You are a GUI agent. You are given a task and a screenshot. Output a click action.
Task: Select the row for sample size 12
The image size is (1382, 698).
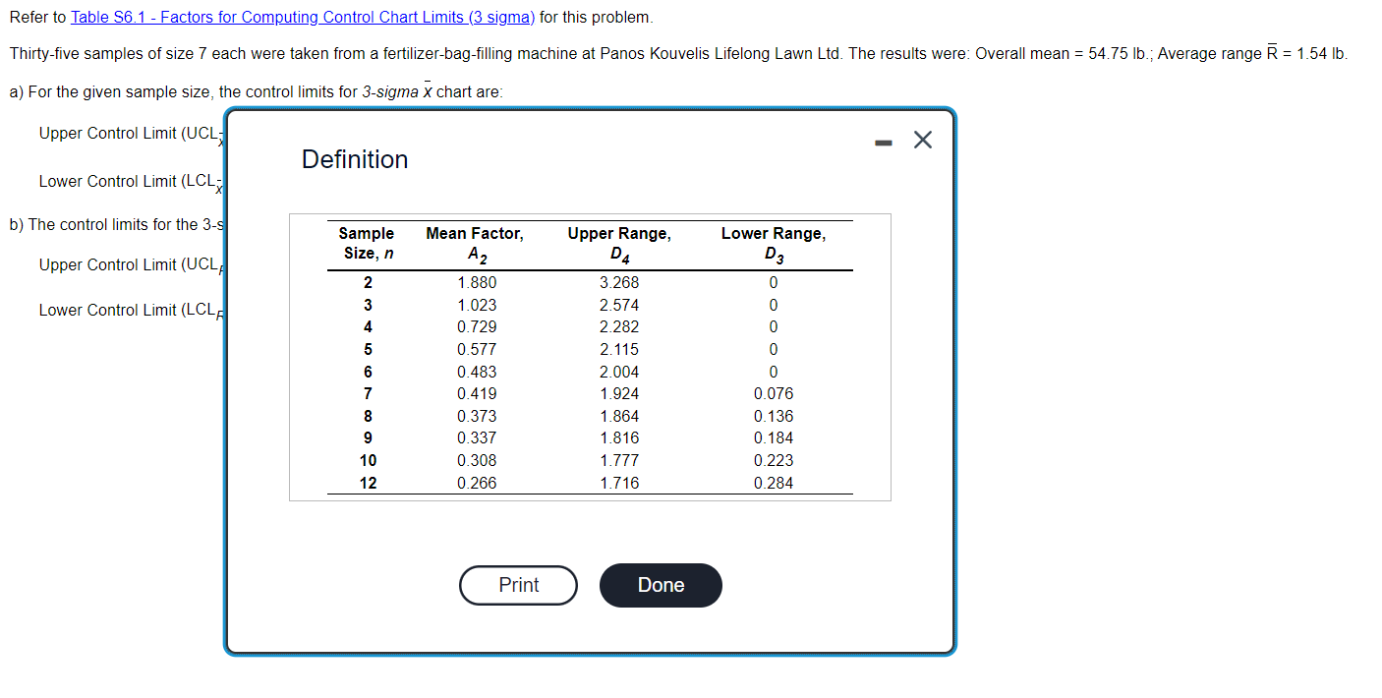coord(367,482)
